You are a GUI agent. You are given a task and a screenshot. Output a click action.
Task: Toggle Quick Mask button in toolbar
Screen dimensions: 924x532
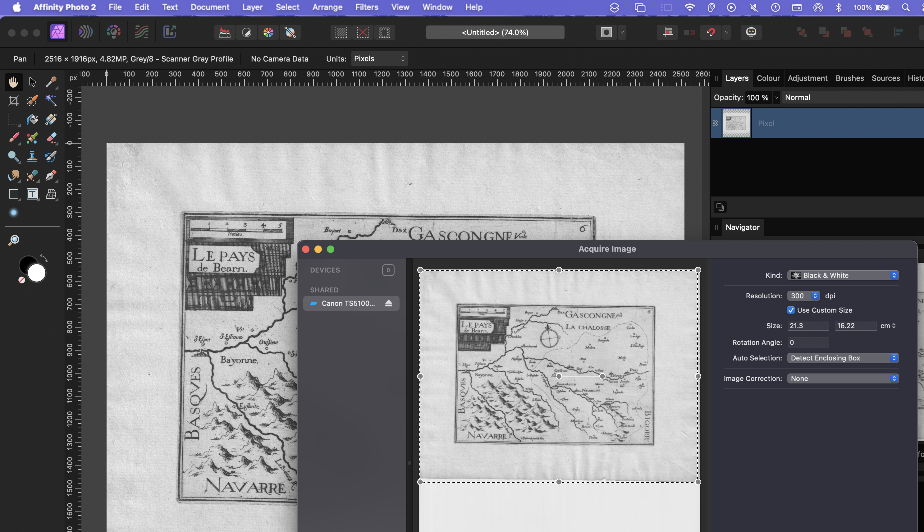[606, 33]
